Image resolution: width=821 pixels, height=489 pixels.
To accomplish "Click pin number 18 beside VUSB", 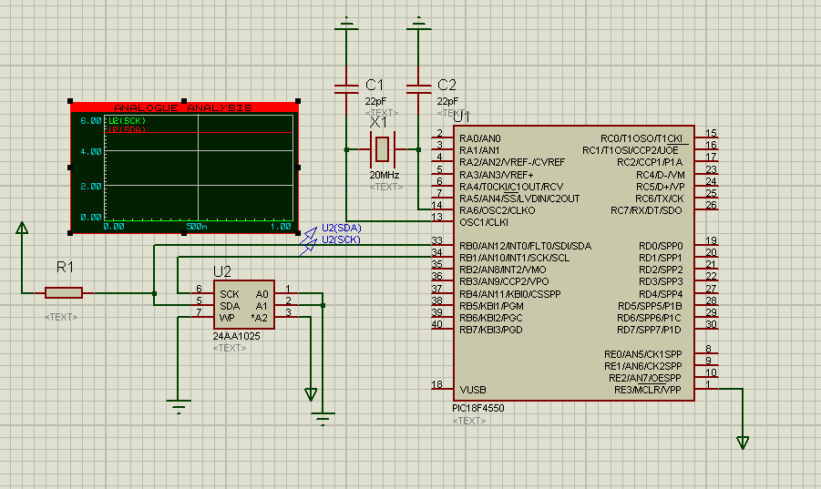I will pyautogui.click(x=437, y=384).
